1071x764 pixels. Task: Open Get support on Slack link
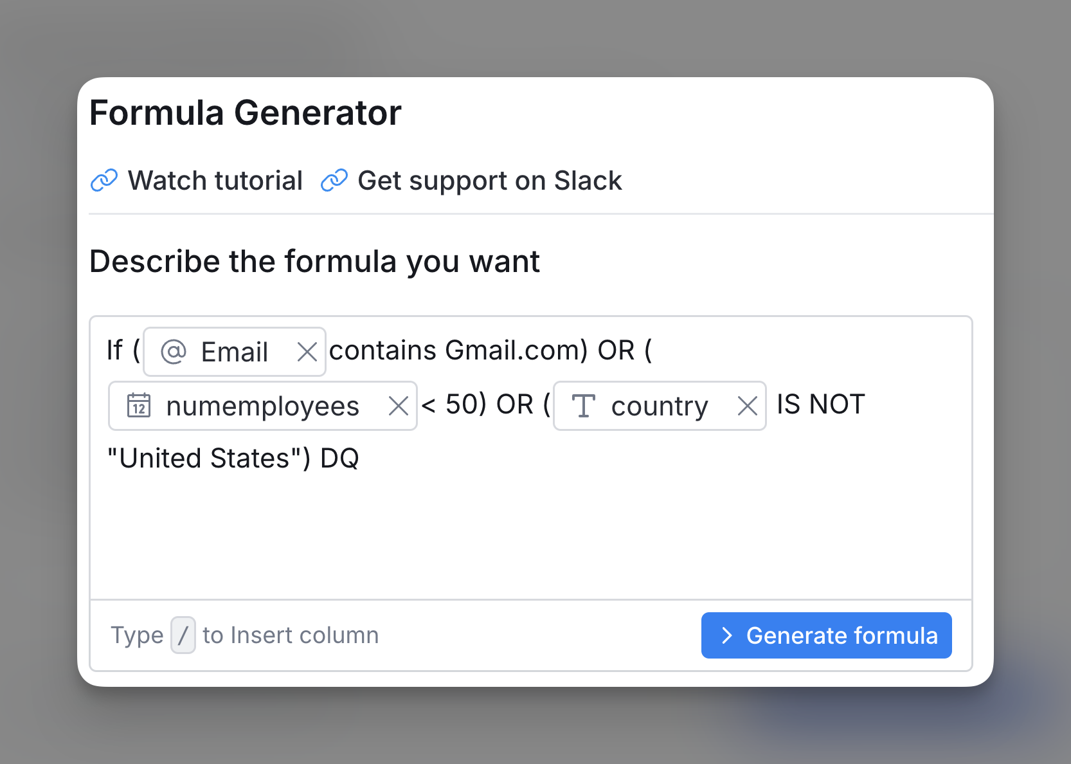pos(489,181)
